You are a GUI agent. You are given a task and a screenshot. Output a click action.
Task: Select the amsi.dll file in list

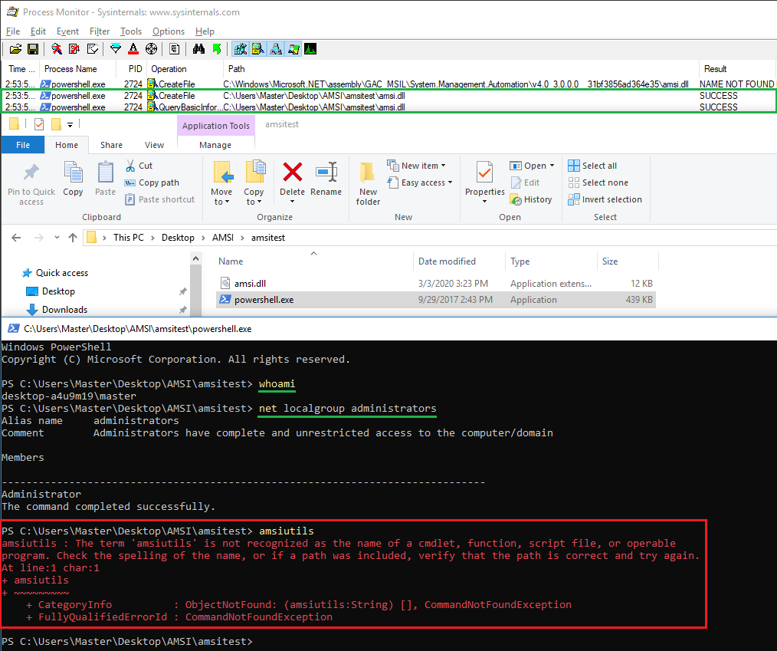click(x=250, y=283)
